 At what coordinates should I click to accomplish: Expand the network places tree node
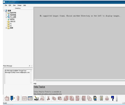[x=6, y=17]
